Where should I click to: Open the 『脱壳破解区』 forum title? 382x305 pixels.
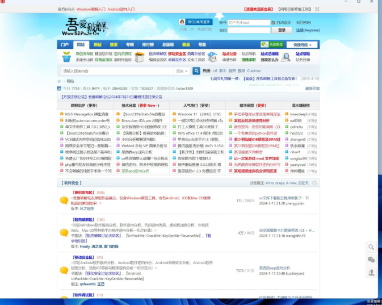point(83,220)
